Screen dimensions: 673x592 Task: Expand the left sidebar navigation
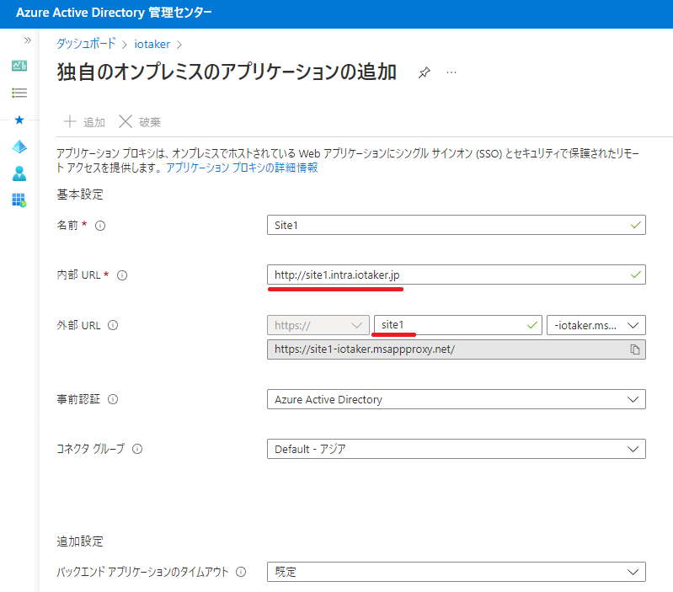tap(27, 40)
